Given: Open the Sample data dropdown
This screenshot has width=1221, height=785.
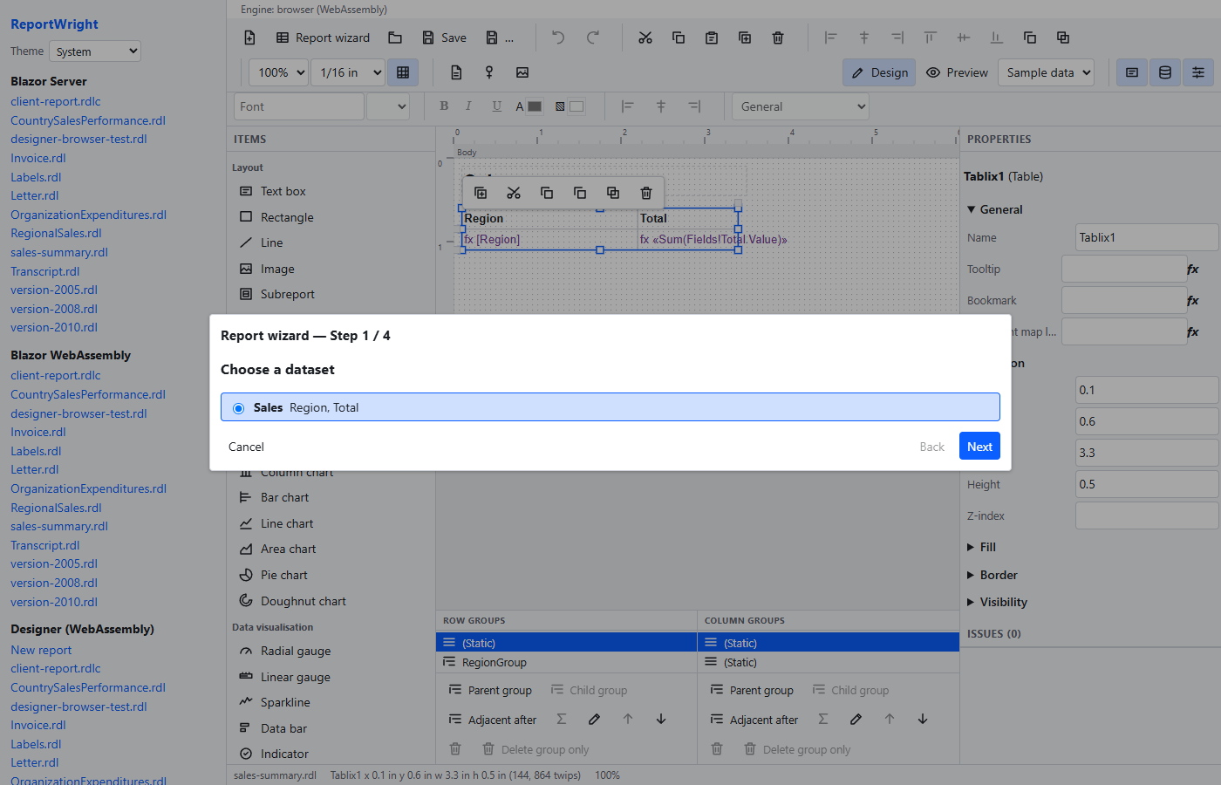Looking at the screenshot, I should (x=1047, y=72).
